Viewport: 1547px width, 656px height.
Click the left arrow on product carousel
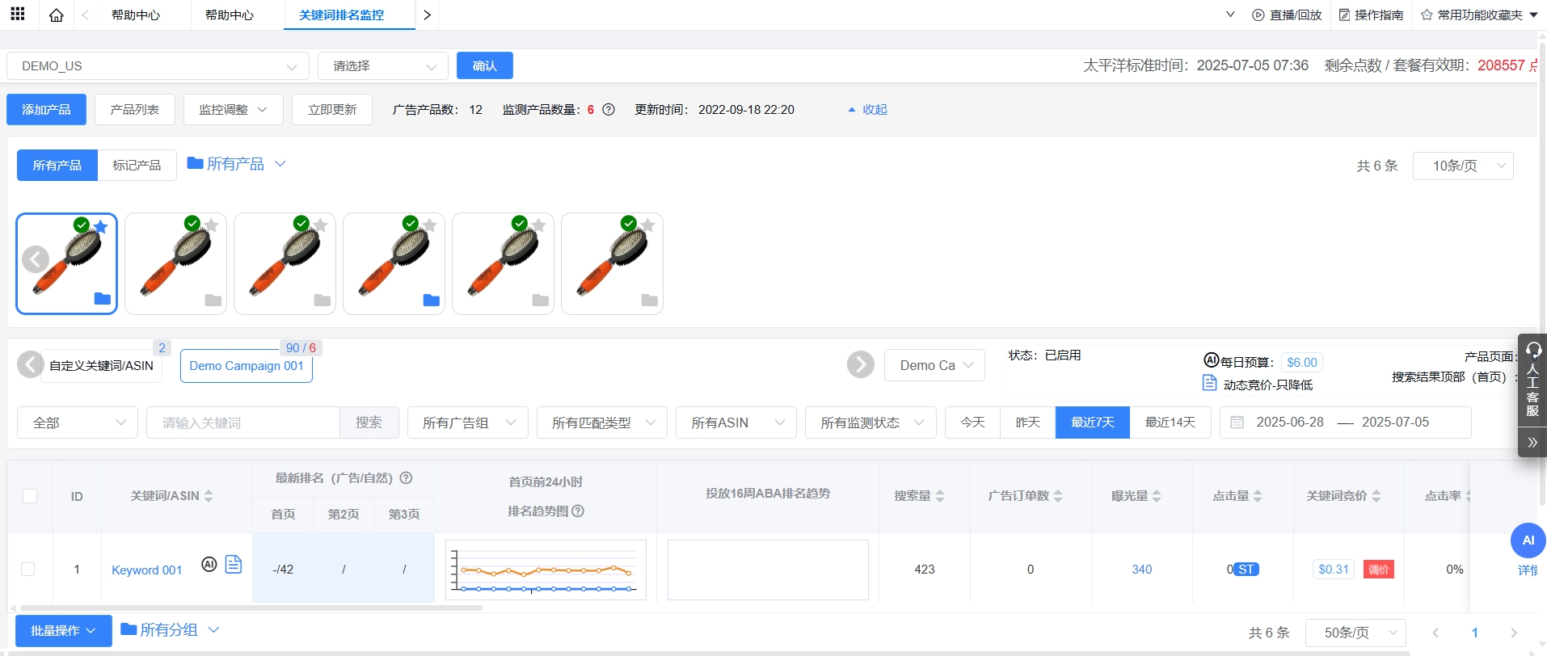click(x=35, y=260)
